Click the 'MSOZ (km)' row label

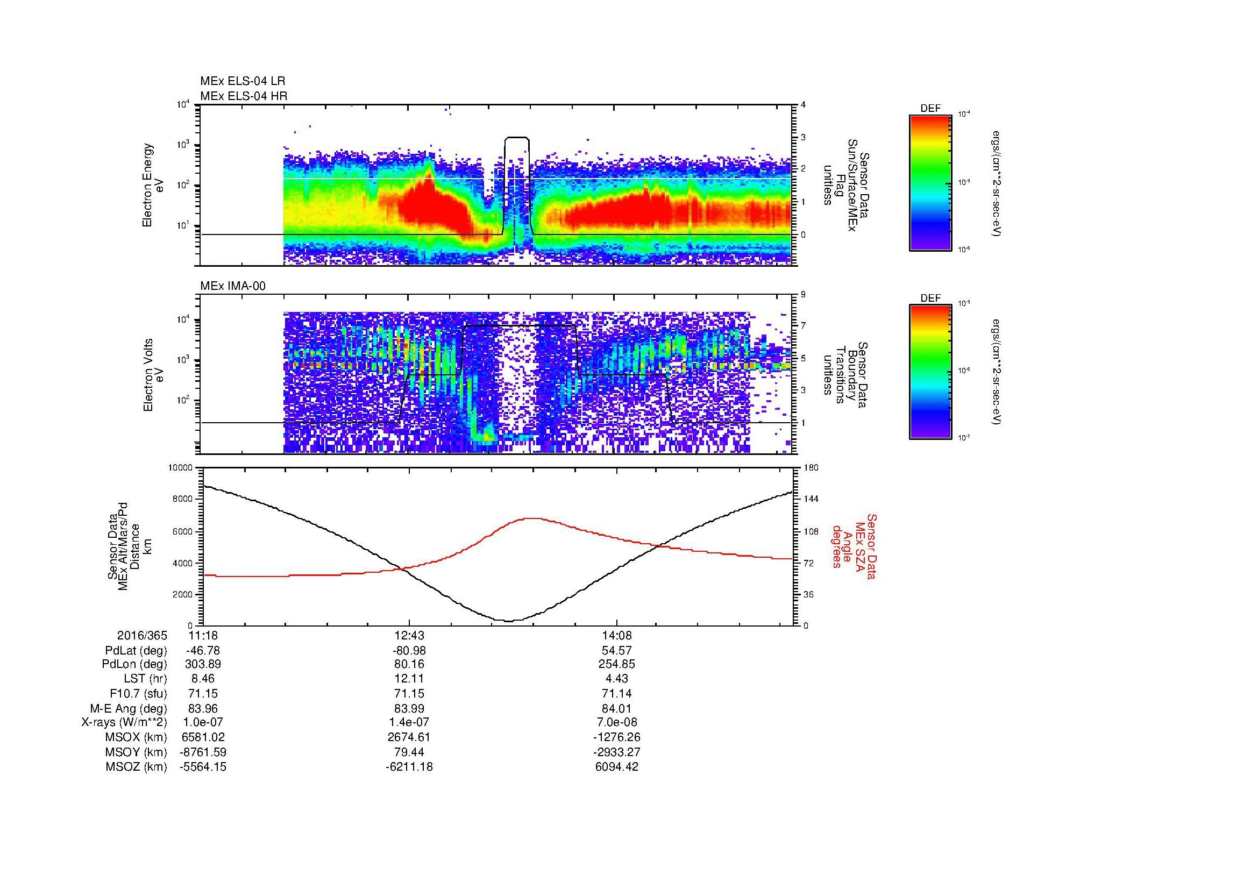click(136, 767)
